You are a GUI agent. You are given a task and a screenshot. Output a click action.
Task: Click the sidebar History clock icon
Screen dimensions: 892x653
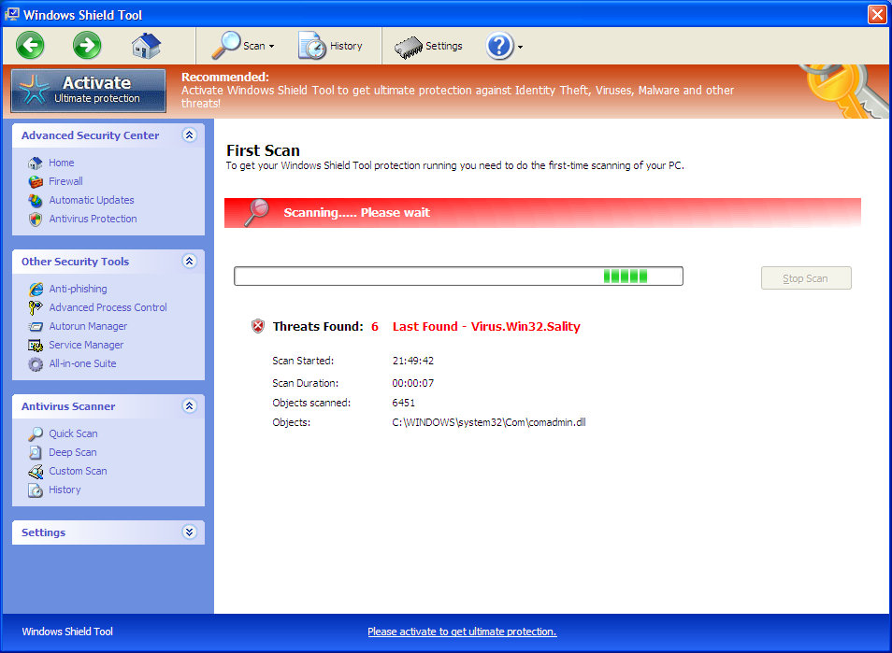click(x=36, y=490)
